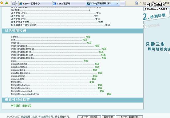Click the Add to Favorites star-plus icon
Screen dimensions: 170x118
(7, 3)
